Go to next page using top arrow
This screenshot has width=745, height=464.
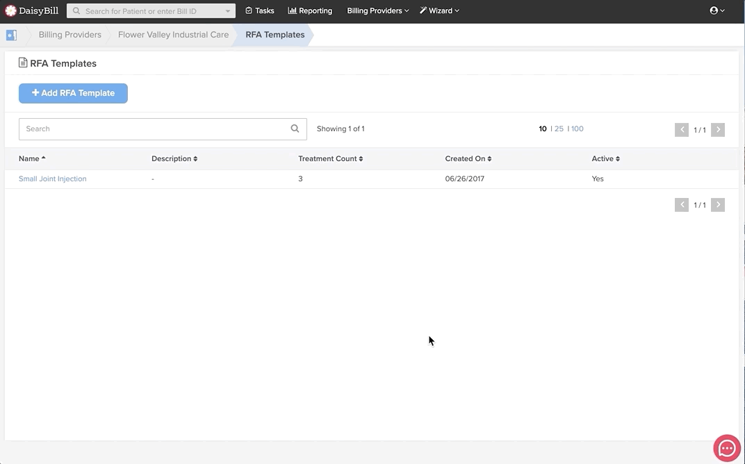718,130
